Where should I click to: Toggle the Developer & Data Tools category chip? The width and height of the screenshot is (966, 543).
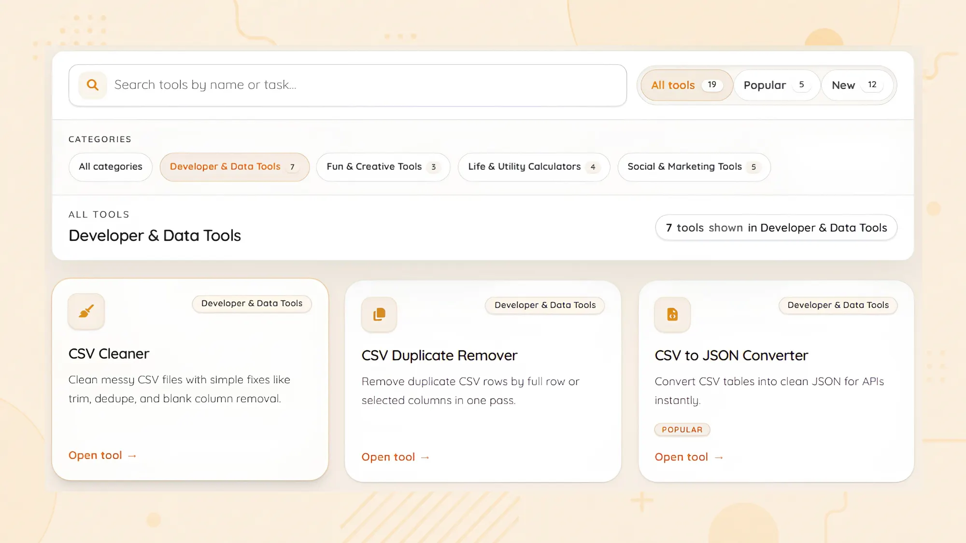tap(235, 167)
